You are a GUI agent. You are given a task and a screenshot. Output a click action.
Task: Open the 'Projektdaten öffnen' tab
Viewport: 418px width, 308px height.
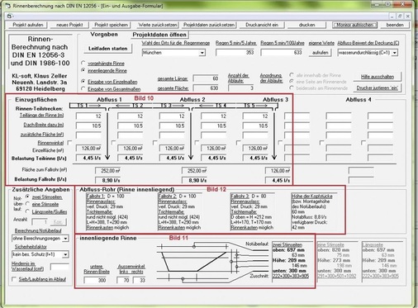(159, 35)
